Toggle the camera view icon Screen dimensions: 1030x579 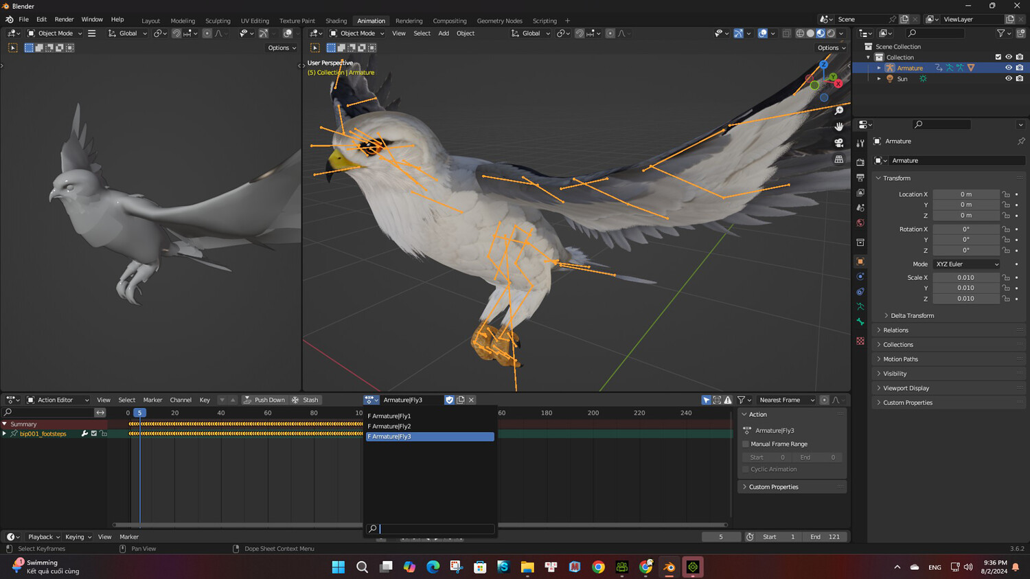pyautogui.click(x=839, y=143)
